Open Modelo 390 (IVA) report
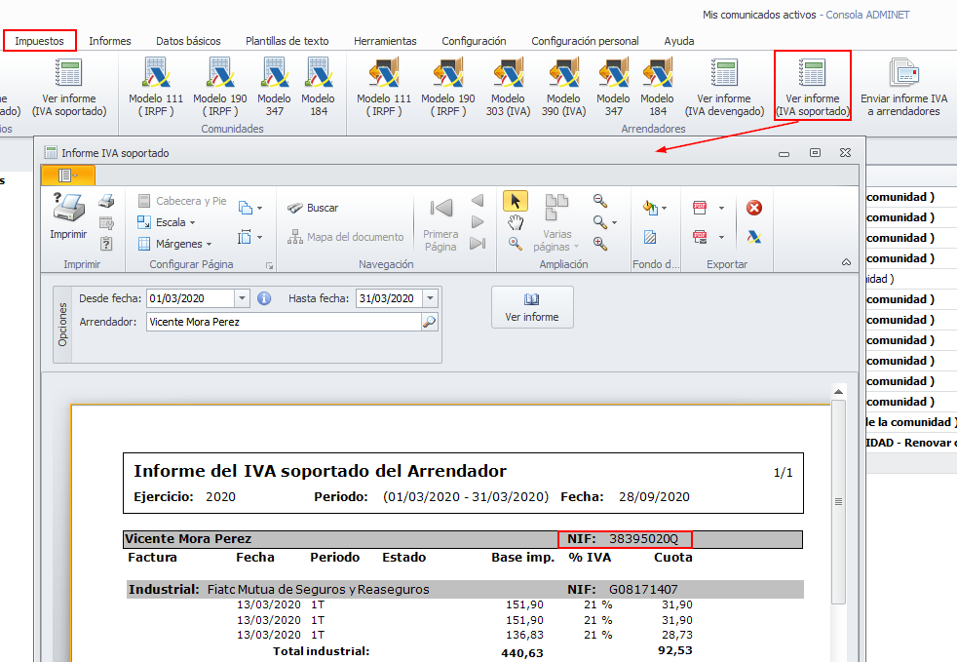 pos(563,86)
